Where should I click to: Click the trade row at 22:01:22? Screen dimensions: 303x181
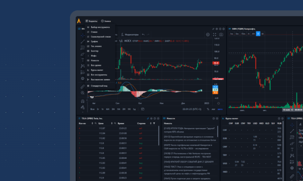tap(118, 128)
